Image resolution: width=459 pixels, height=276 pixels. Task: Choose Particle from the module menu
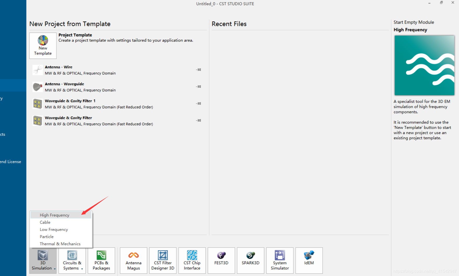(61, 237)
